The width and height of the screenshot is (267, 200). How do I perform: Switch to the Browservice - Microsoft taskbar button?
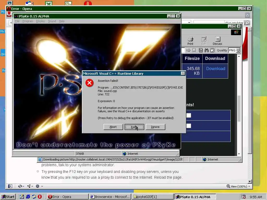(x=110, y=197)
